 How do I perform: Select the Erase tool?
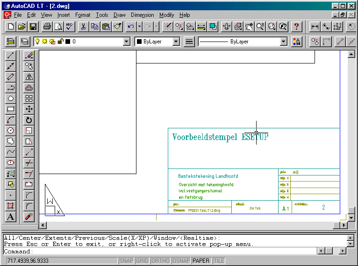29,55
